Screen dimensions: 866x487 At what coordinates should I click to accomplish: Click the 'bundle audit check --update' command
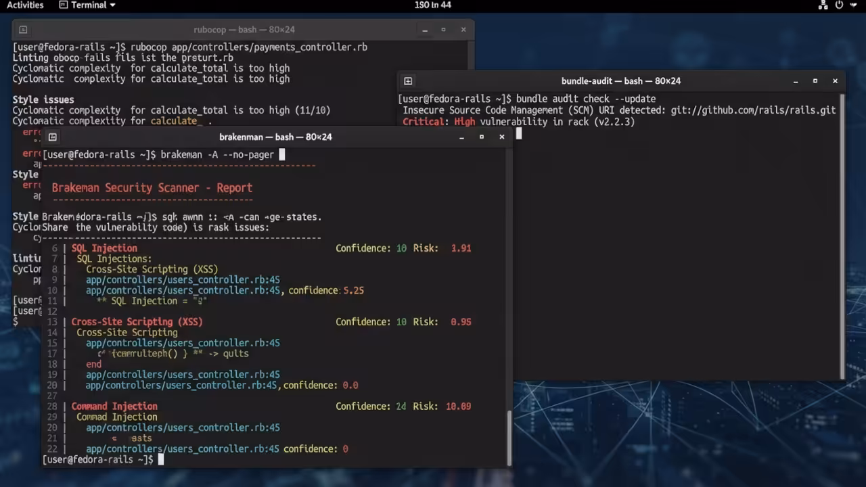coord(586,99)
